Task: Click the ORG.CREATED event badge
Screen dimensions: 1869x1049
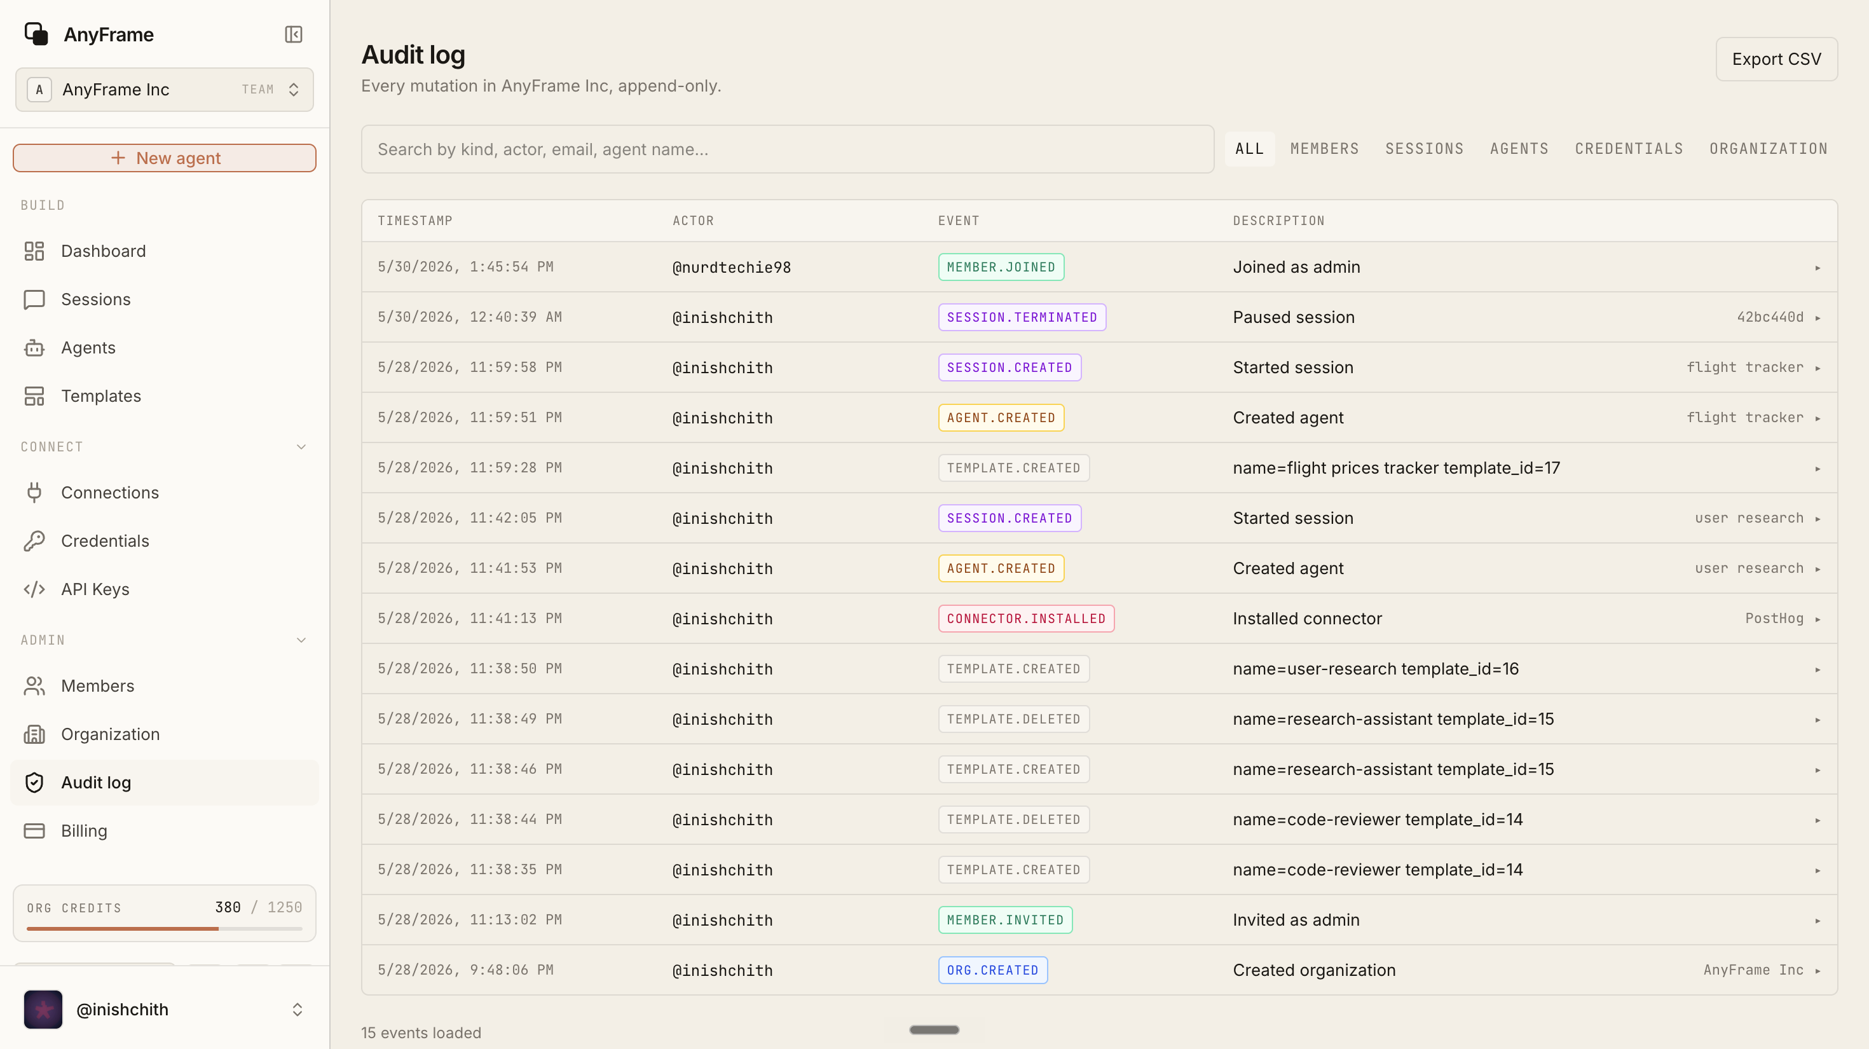Action: (992, 970)
